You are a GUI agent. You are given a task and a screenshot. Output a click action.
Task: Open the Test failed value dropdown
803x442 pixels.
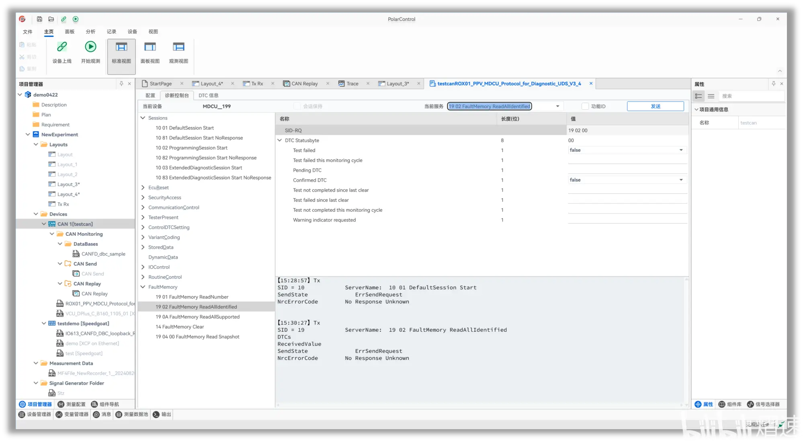(x=681, y=150)
